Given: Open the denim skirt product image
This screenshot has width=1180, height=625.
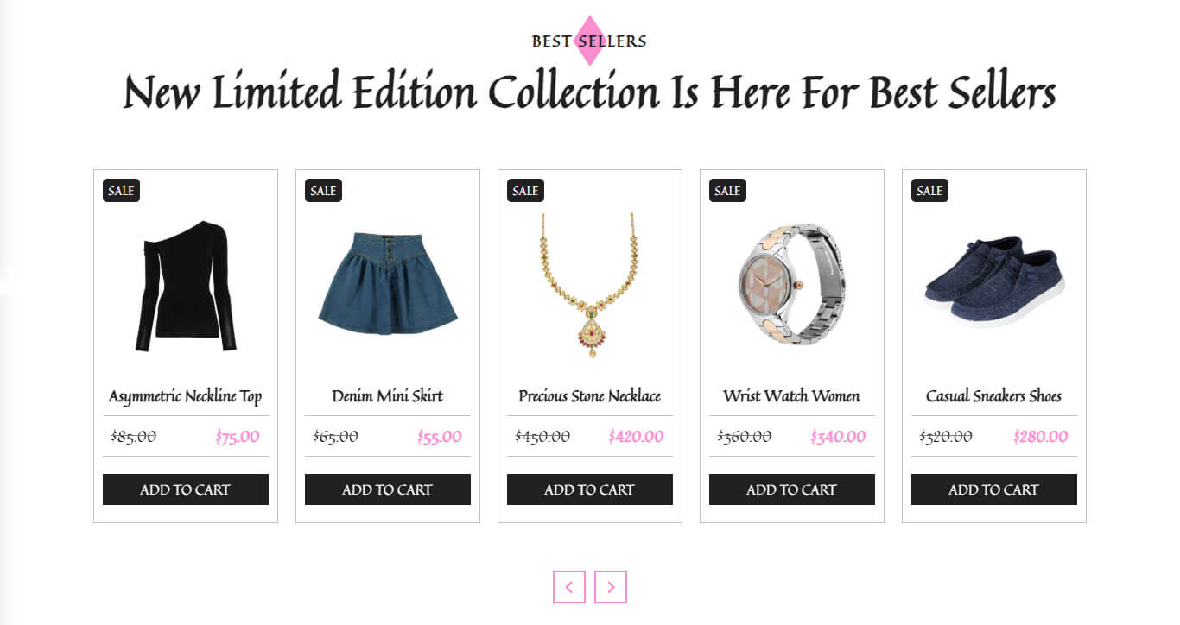Looking at the screenshot, I should click(388, 283).
